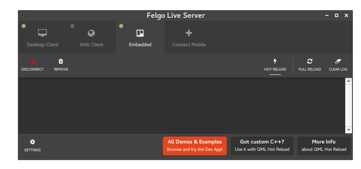Image resolution: width=361 pixels, height=169 pixels.
Task: Click the Clear Log eraser icon
Action: pos(338,61)
